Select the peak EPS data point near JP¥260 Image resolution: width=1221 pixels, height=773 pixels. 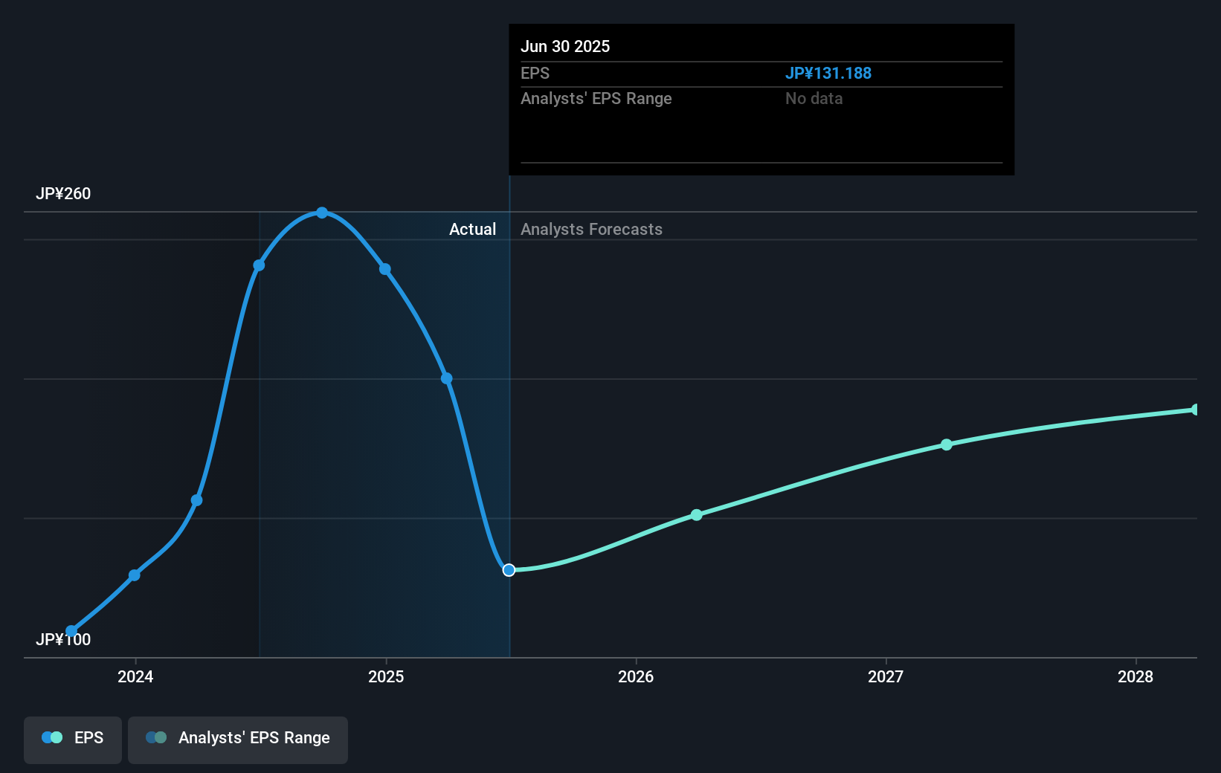click(x=322, y=213)
